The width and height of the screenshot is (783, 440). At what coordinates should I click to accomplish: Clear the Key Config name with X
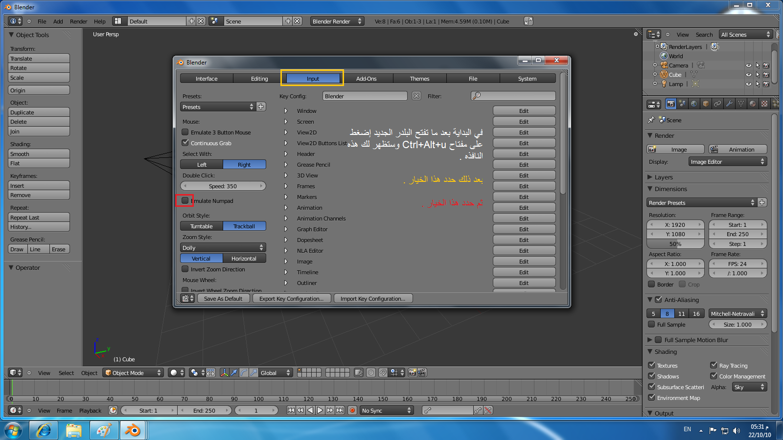(416, 96)
